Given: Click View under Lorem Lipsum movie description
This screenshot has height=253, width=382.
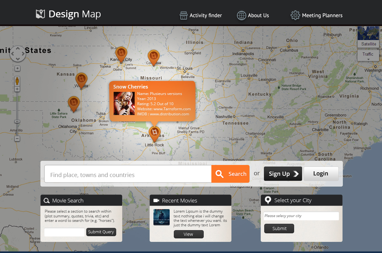Looking at the screenshot, I should click(x=188, y=234).
